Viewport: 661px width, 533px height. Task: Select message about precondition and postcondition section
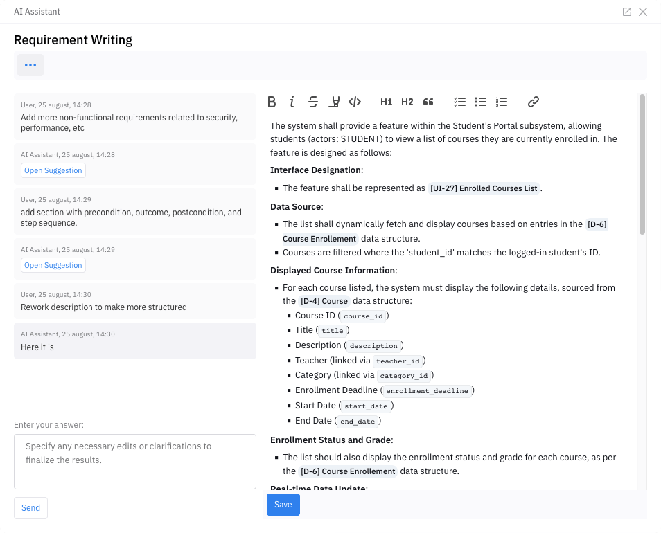[x=135, y=211]
